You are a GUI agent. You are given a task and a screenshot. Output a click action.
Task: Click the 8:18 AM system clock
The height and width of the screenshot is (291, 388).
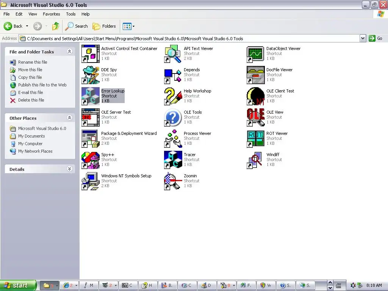pyautogui.click(x=374, y=286)
